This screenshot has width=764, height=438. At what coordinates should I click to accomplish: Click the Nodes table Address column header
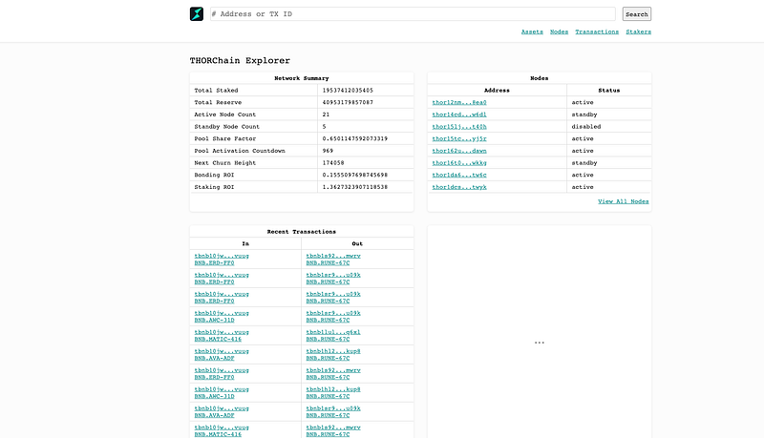pos(497,91)
